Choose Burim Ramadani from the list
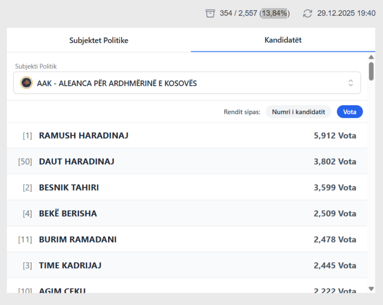This screenshot has height=305, width=383. pyautogui.click(x=186, y=239)
